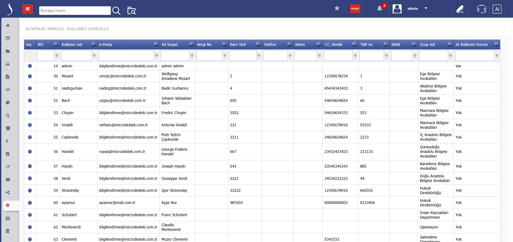The width and height of the screenshot is (513, 242).
Task: Click the red settings gear in sidebar
Action: point(8,205)
